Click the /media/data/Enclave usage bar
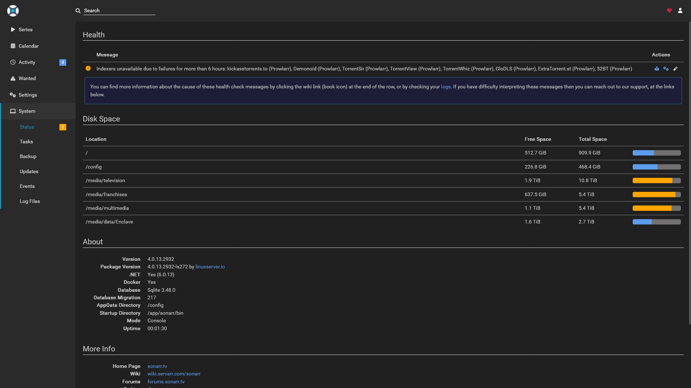This screenshot has height=388, width=691. coord(656,222)
